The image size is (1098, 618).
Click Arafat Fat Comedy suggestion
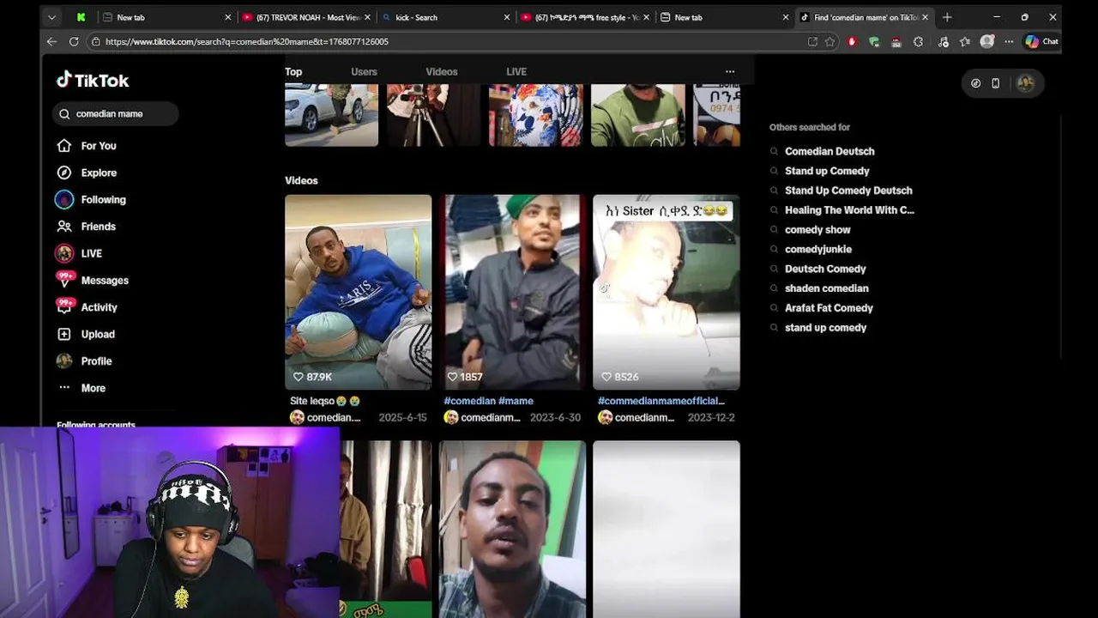(x=829, y=308)
